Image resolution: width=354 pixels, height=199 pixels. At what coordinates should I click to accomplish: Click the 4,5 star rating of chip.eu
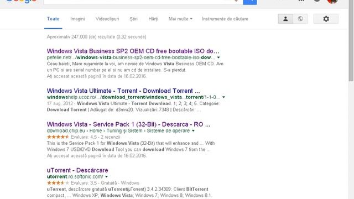[58, 137]
